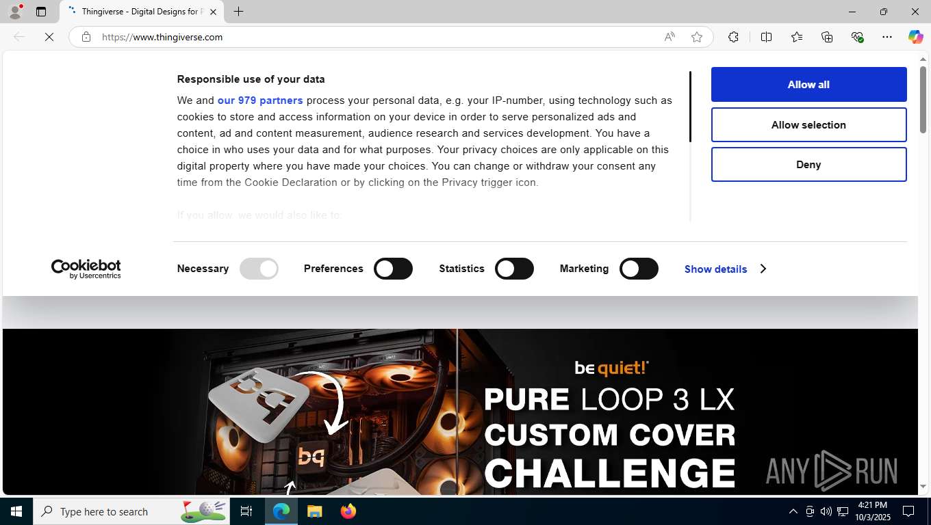The image size is (931, 525).
Task: Click the taskbar search box
Action: [x=131, y=511]
